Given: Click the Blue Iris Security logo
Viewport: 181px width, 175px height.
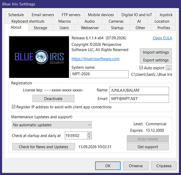Looking at the screenshot, I should point(39,57).
